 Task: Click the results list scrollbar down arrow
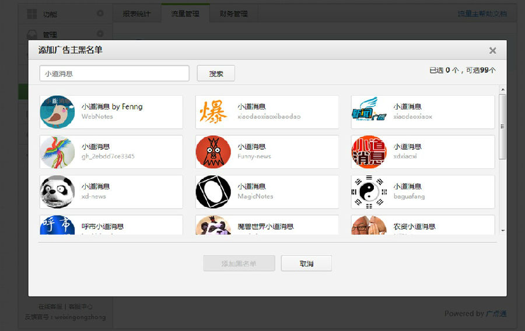click(x=502, y=231)
